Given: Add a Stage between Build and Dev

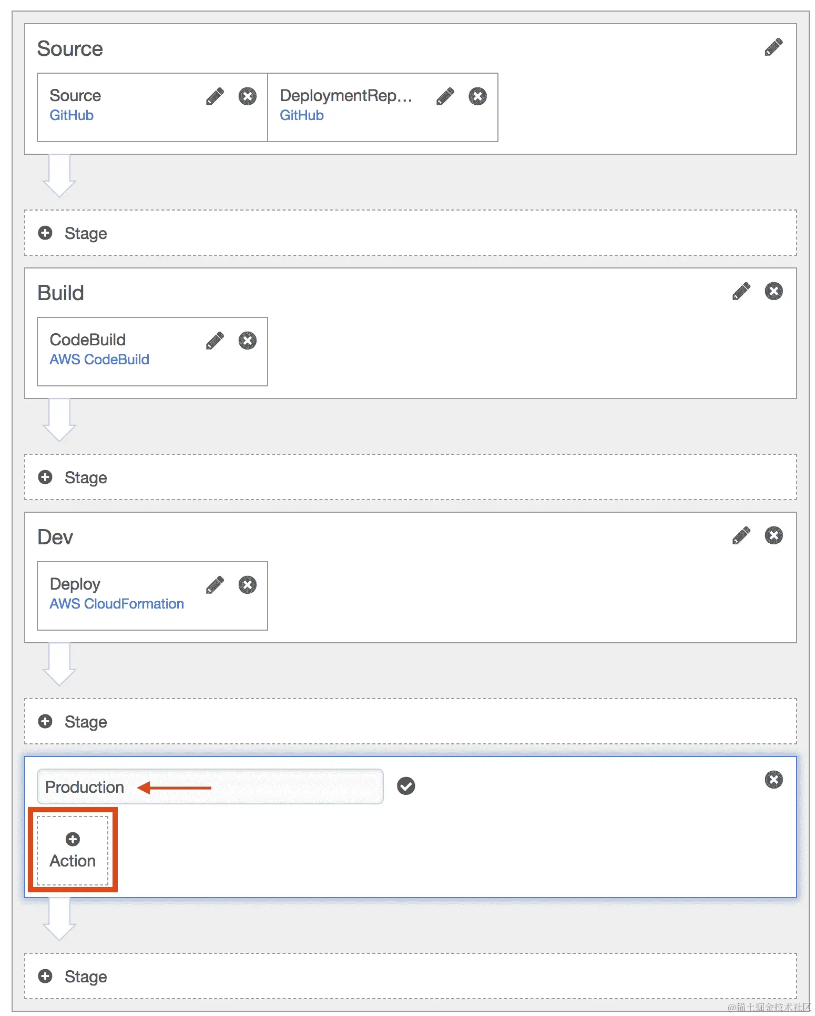Looking at the screenshot, I should [411, 477].
